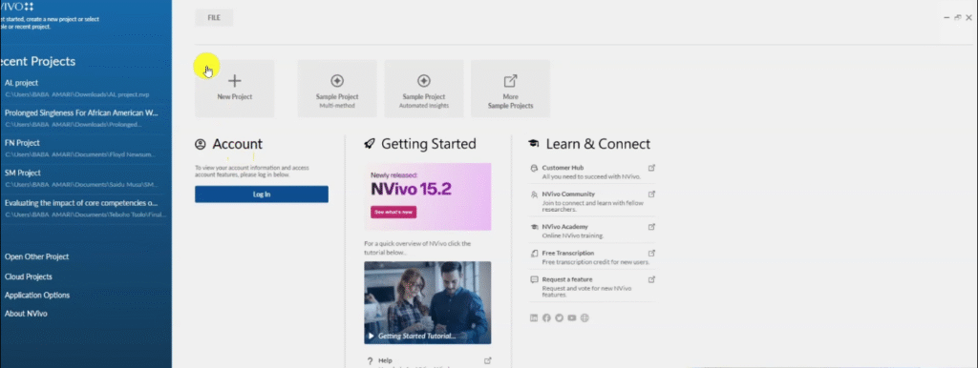Open the website globe social icon
The width and height of the screenshot is (978, 368).
585,317
